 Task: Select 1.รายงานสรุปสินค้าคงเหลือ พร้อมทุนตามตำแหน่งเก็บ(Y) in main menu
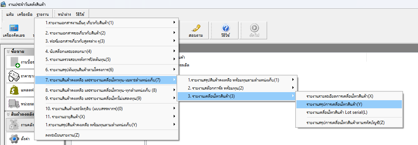[x=107, y=125]
